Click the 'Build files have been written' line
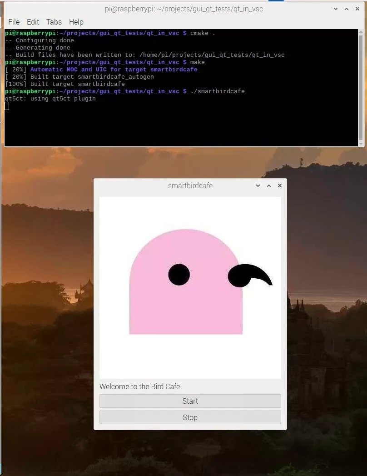Viewport: 367px width, 476px height. click(x=145, y=55)
